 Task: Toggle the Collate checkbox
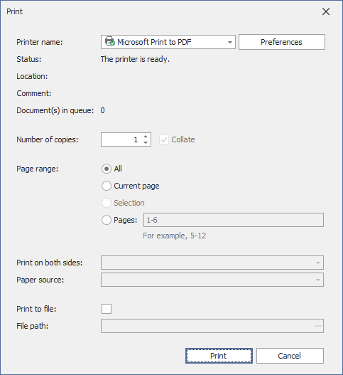click(164, 139)
